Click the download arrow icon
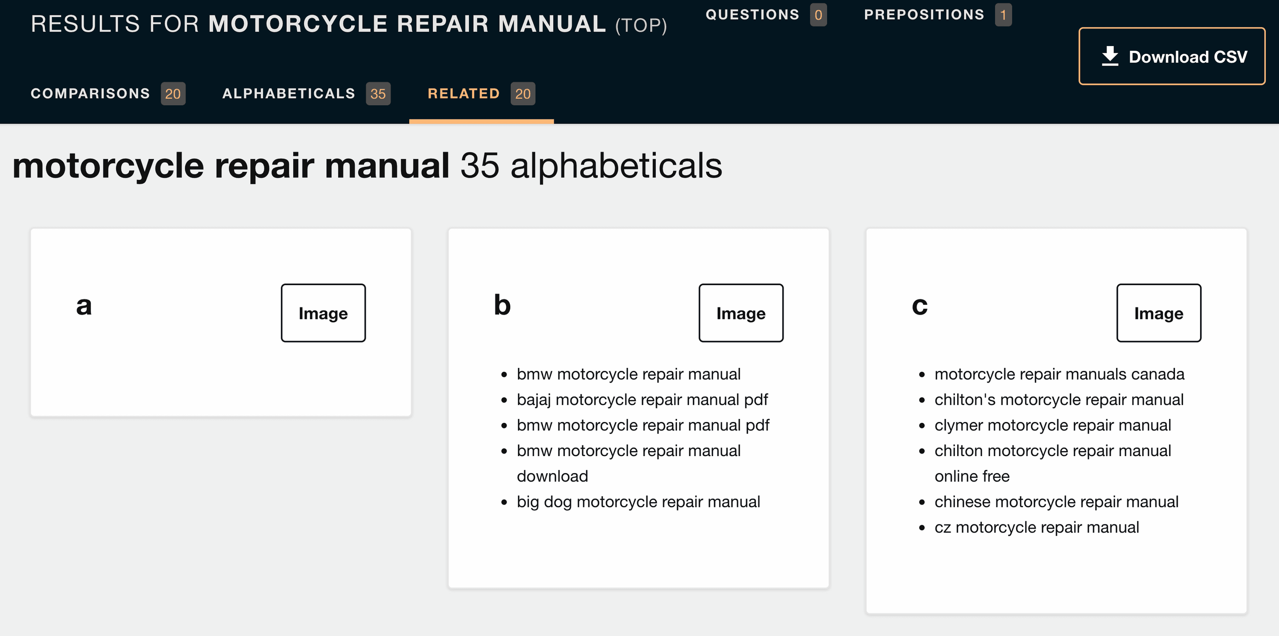Viewport: 1279px width, 636px height. pyautogui.click(x=1110, y=56)
